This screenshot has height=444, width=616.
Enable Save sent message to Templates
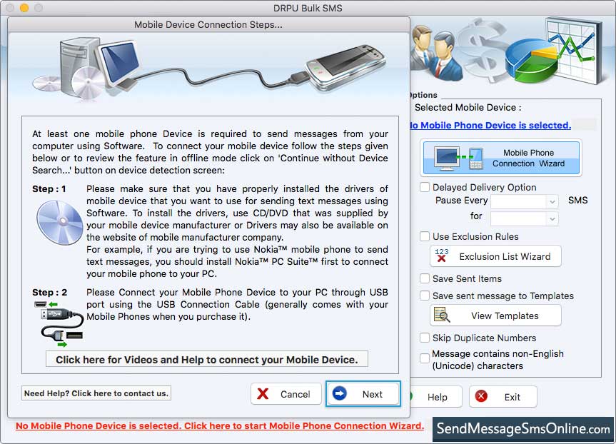pos(425,296)
